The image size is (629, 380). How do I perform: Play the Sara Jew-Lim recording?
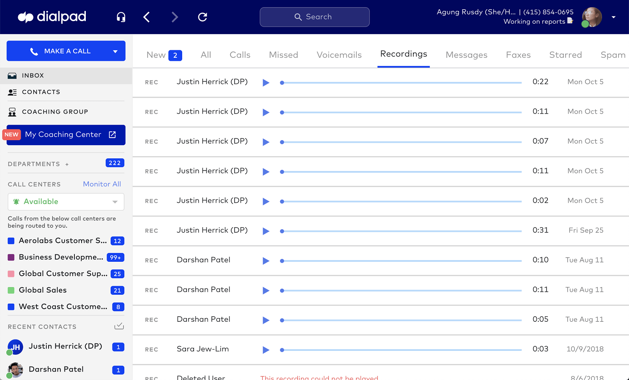pyautogui.click(x=266, y=350)
